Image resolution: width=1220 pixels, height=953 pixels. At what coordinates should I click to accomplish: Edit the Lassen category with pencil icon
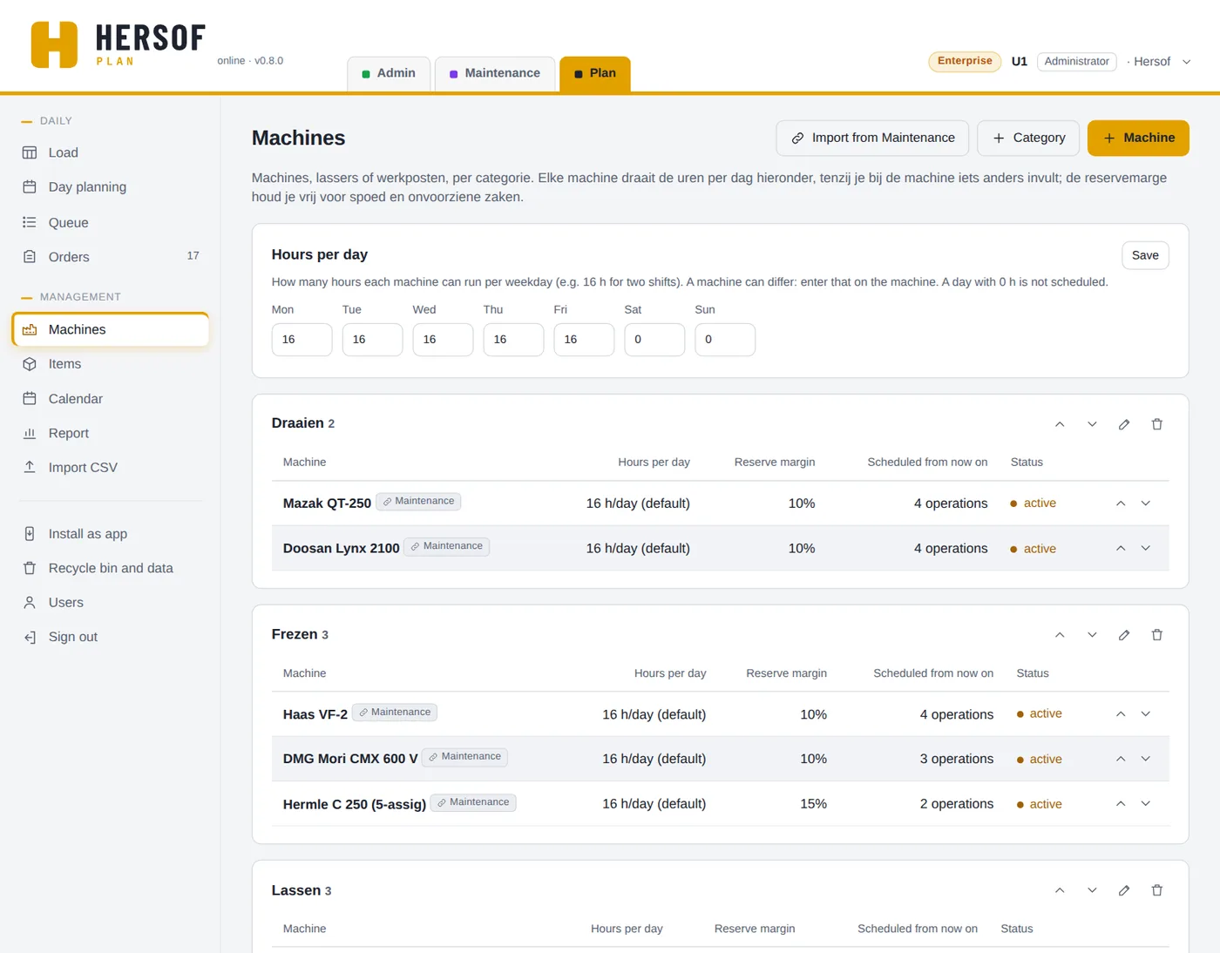click(x=1124, y=890)
